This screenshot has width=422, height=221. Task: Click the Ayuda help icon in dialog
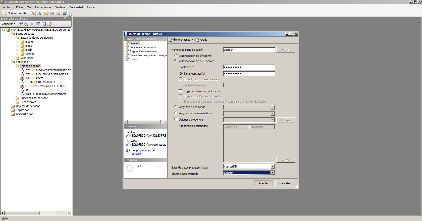201,40
